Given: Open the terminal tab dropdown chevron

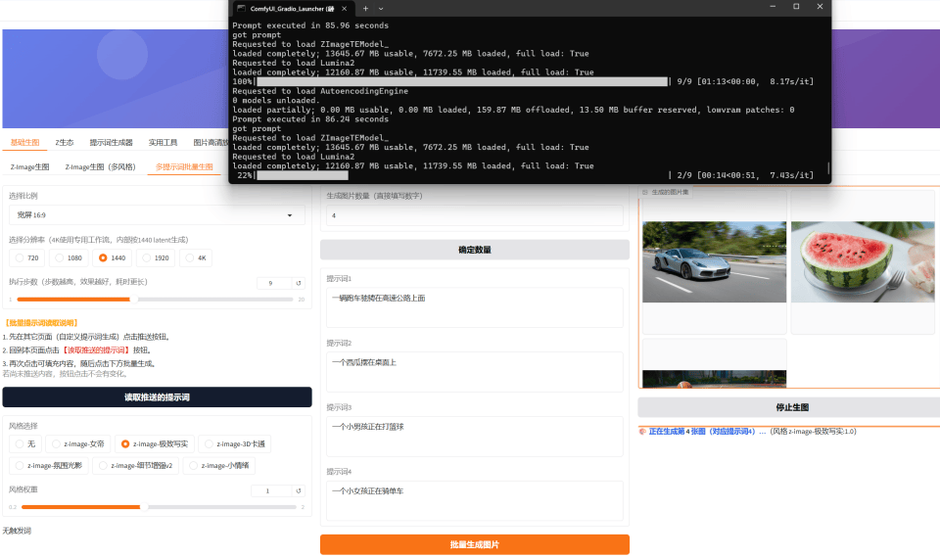Looking at the screenshot, I should (x=381, y=8).
